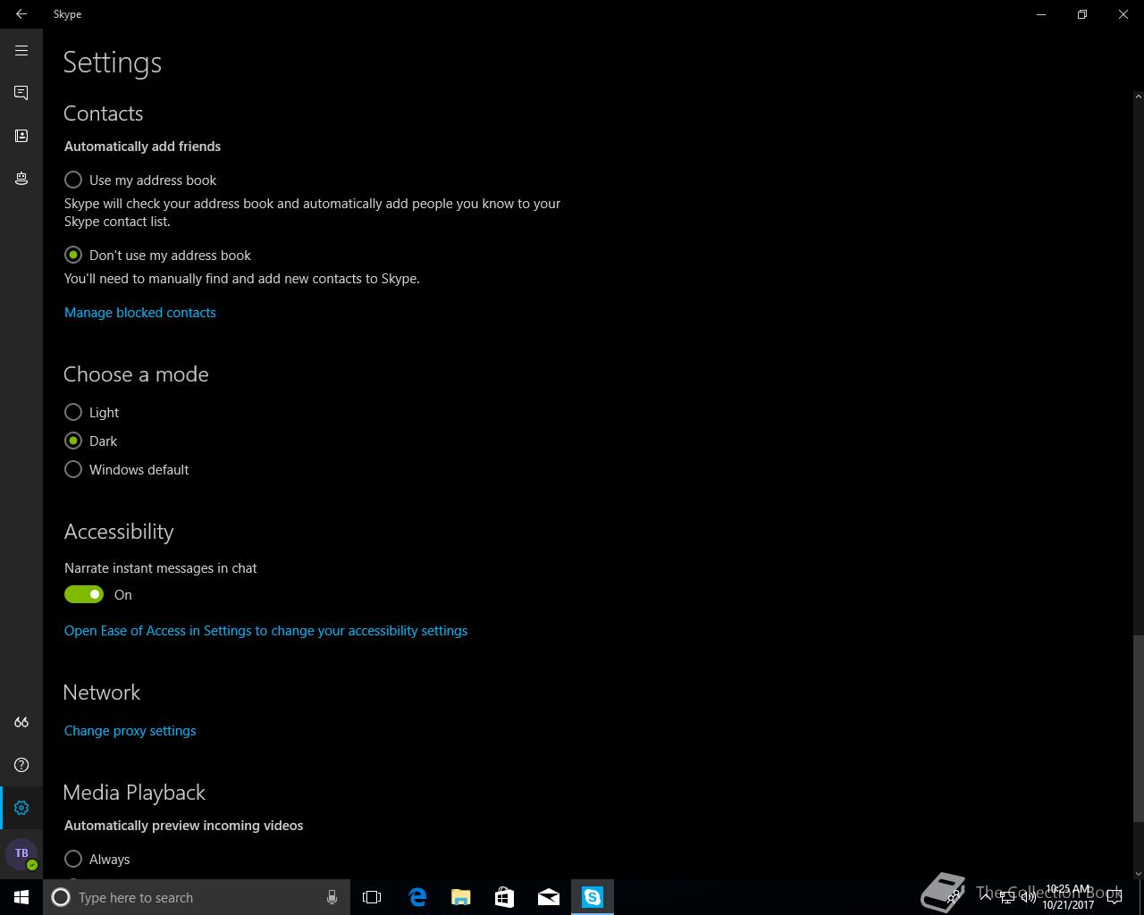Open the hamburger menu in Skype sidebar
The width and height of the screenshot is (1144, 915).
tap(21, 51)
